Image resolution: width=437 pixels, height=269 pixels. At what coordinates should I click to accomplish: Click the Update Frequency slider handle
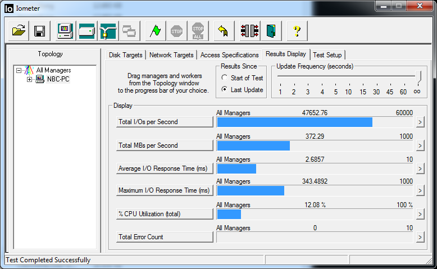pyautogui.click(x=418, y=77)
